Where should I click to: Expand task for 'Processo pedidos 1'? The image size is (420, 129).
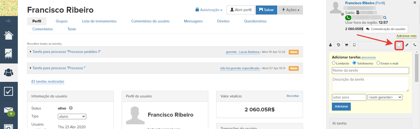tap(67, 52)
